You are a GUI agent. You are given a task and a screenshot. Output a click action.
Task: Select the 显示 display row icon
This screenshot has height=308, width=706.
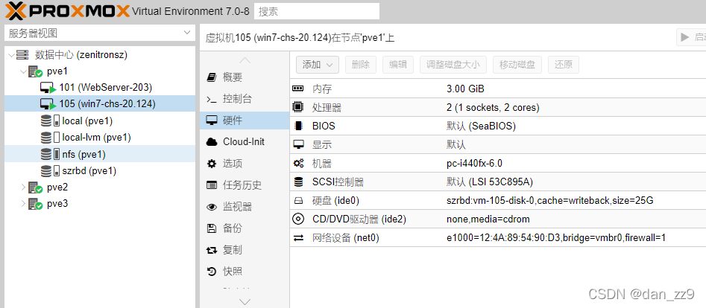tap(298, 145)
